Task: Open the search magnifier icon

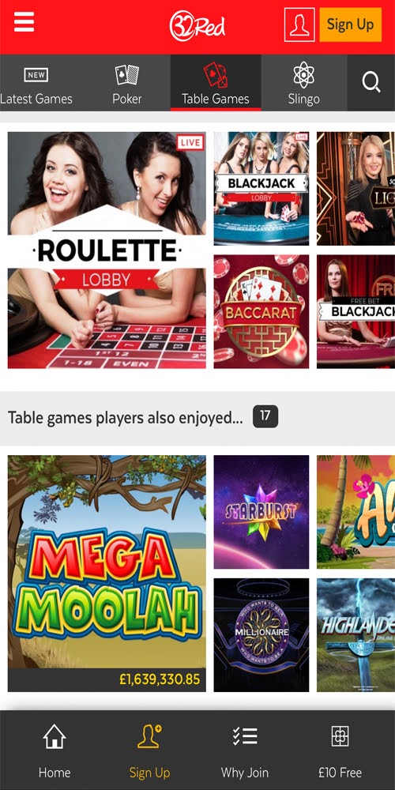Action: point(371,81)
